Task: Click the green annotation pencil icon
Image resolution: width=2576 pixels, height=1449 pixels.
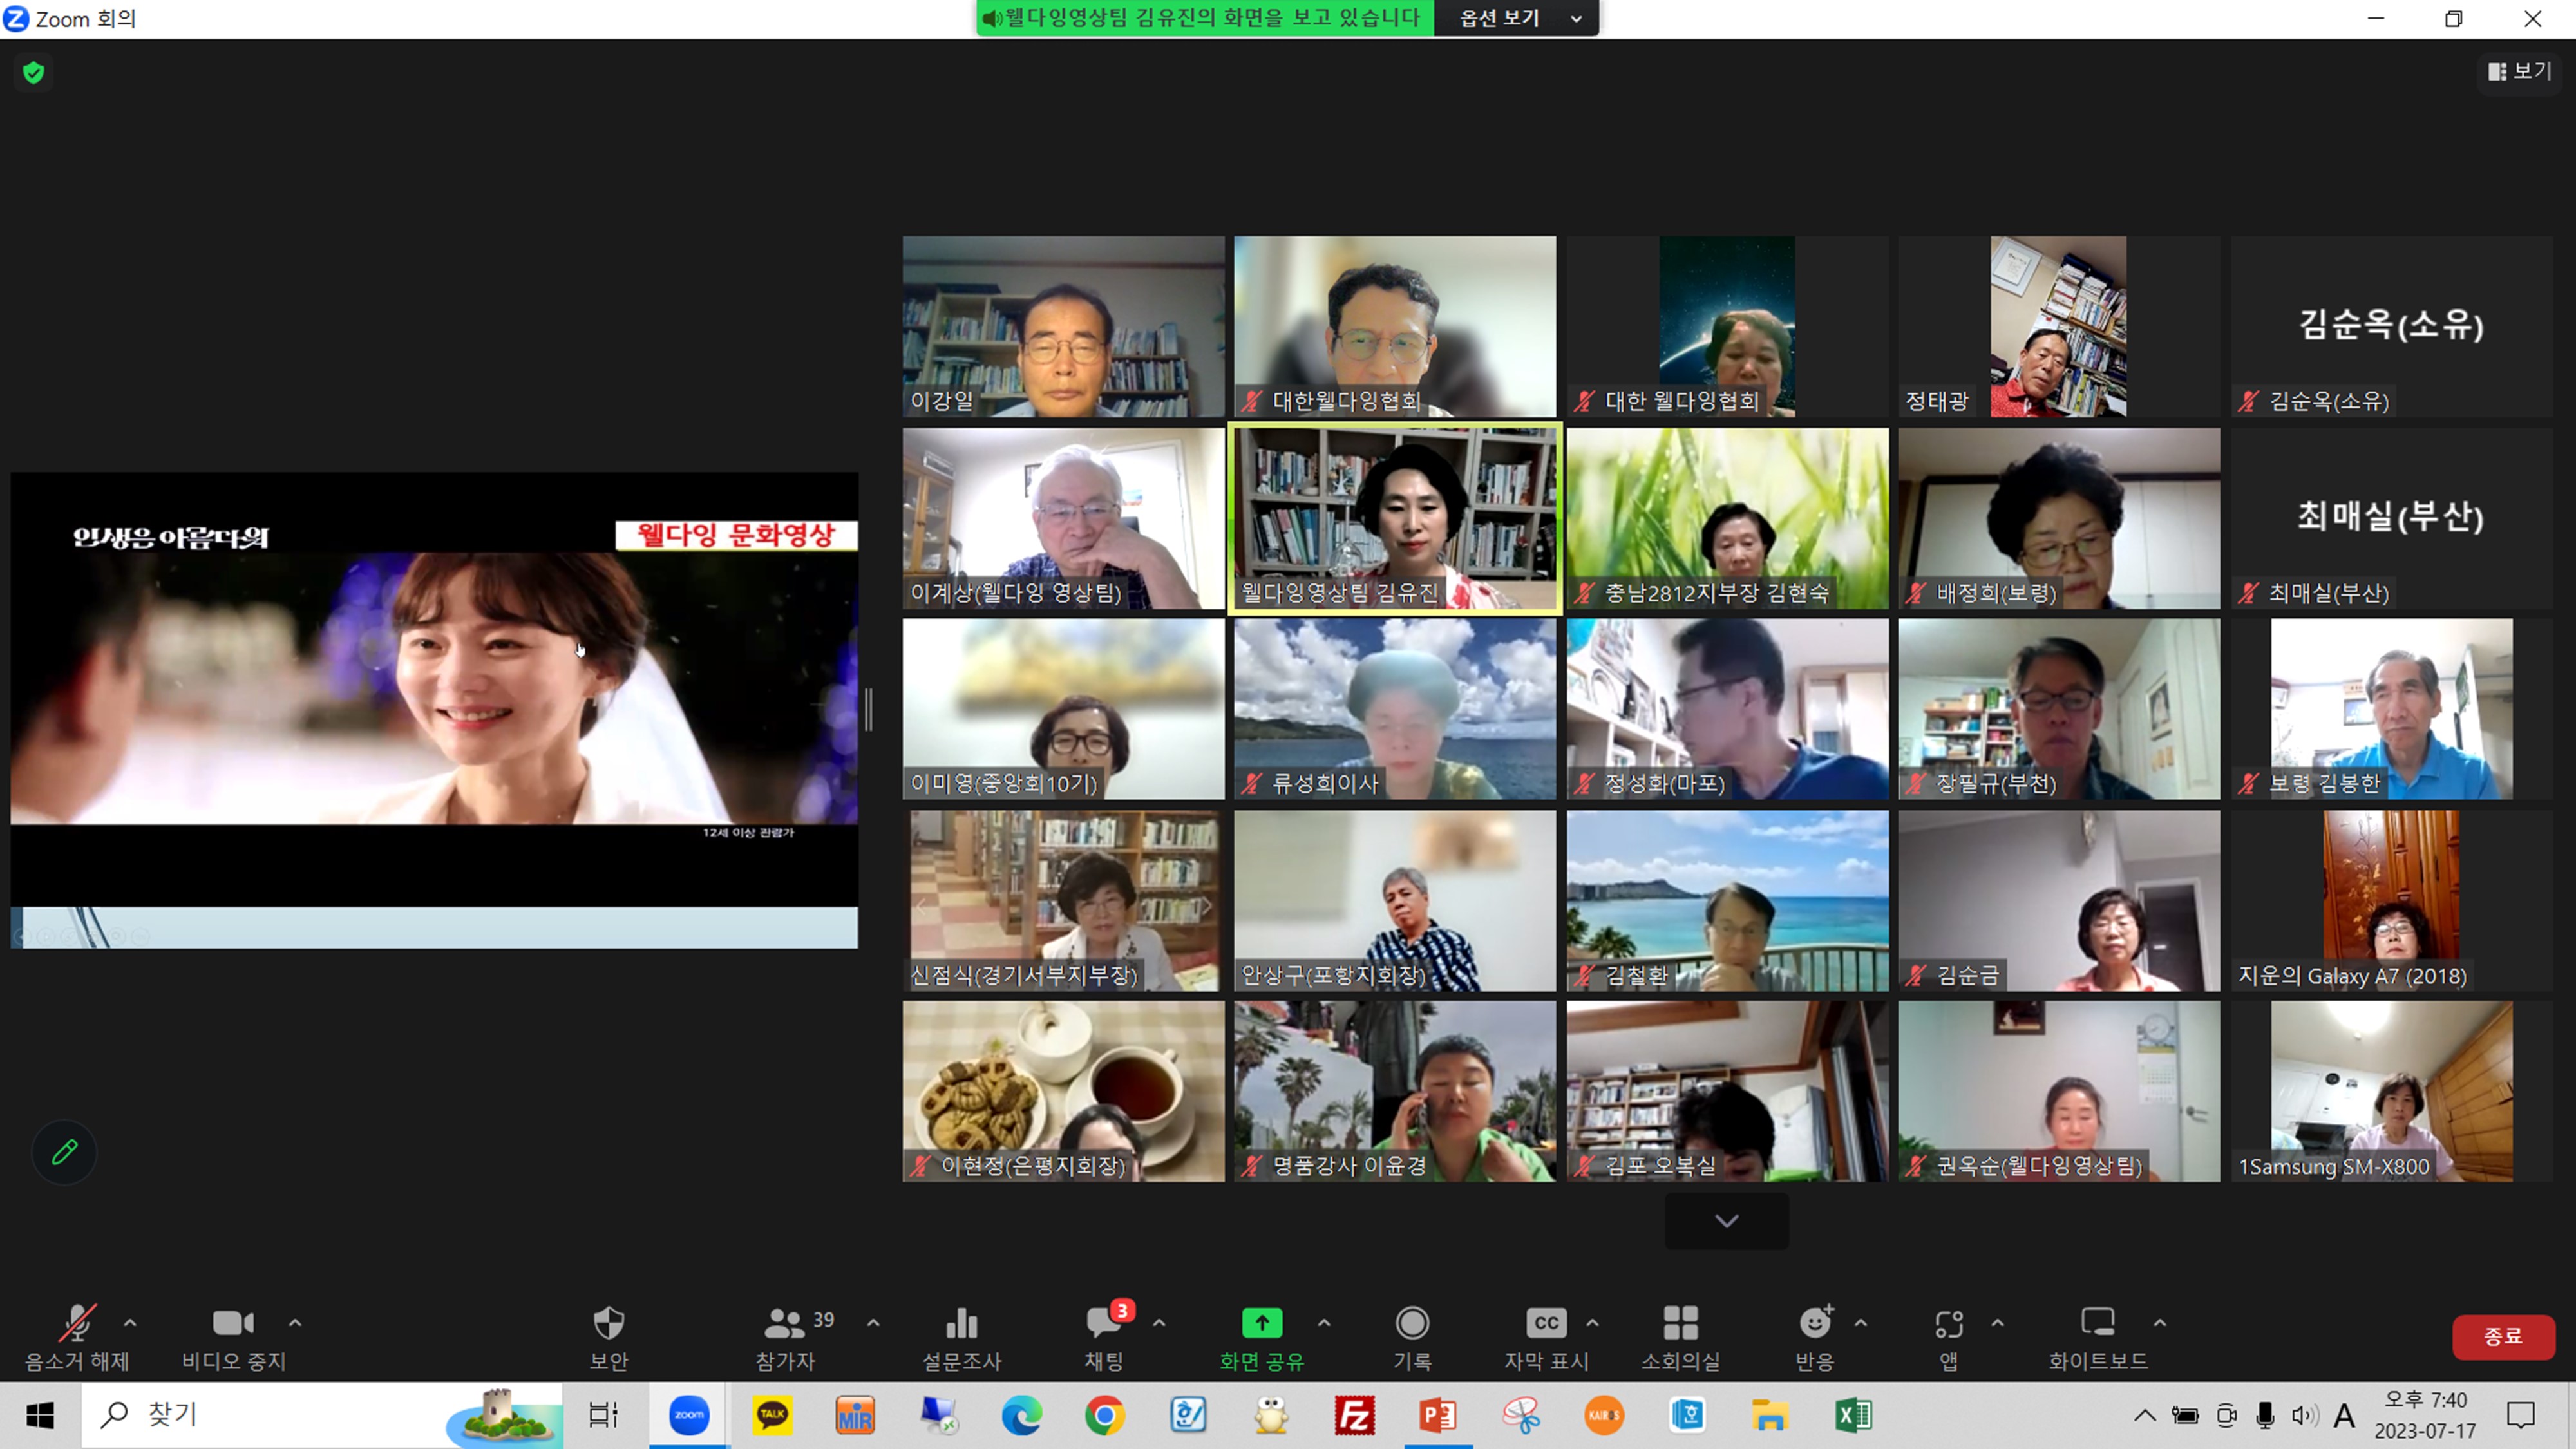Action: point(65,1152)
